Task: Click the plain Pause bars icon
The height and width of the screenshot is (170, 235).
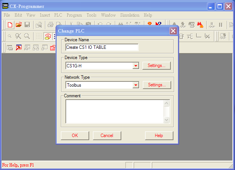Action: pyautogui.click(x=221, y=25)
